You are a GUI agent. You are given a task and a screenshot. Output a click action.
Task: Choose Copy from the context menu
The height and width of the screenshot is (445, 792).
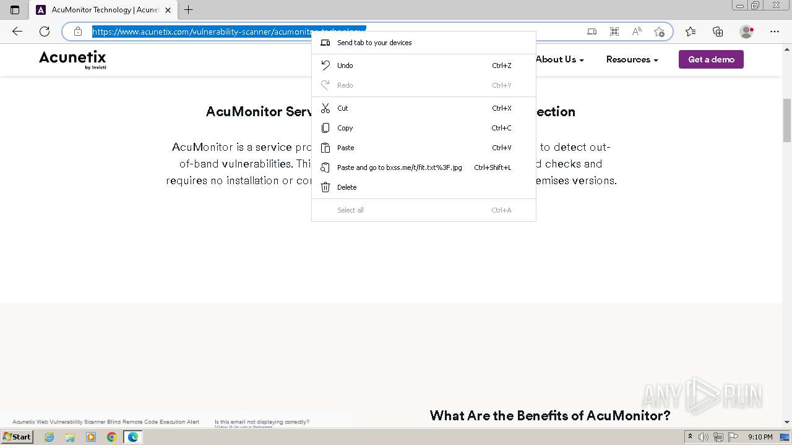423,128
